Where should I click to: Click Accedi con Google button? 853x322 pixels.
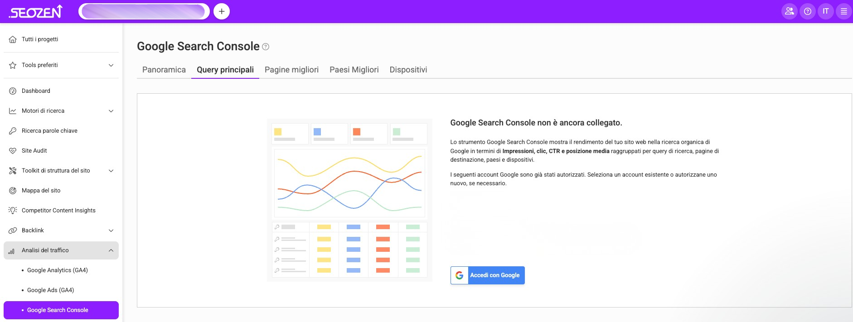(488, 275)
